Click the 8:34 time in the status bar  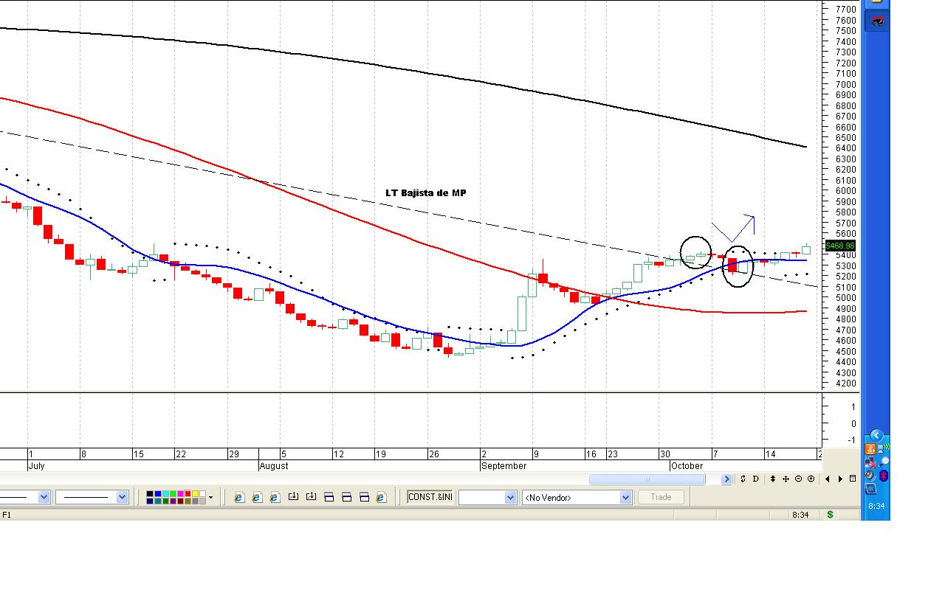pyautogui.click(x=800, y=515)
